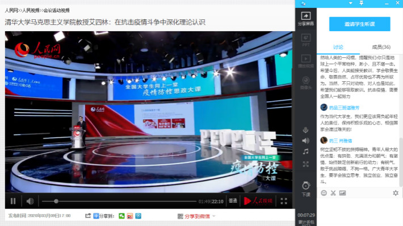403x226 pixels.
Task: Open chat settings gear icon
Action: click(396, 193)
